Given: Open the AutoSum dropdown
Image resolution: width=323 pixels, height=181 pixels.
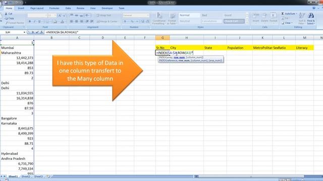Looking at the screenshot, I should pyautogui.click(x=297, y=14).
